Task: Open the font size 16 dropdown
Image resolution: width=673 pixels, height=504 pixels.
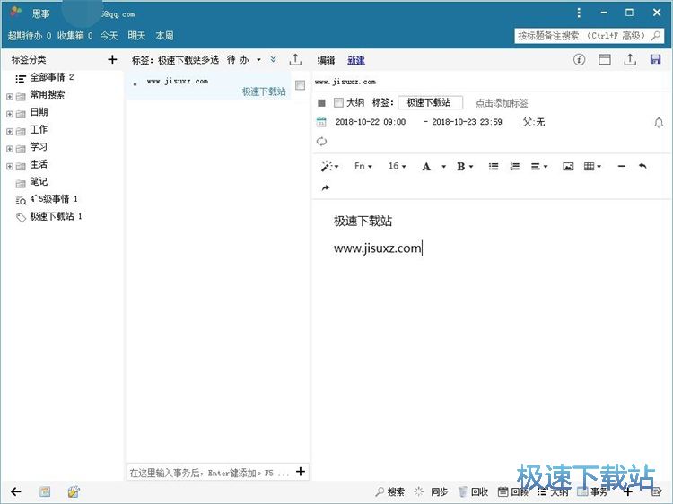Action: point(397,167)
